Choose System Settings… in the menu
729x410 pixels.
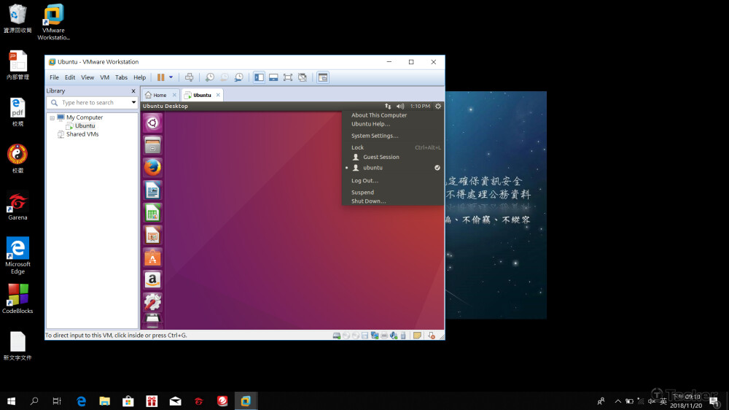point(374,136)
